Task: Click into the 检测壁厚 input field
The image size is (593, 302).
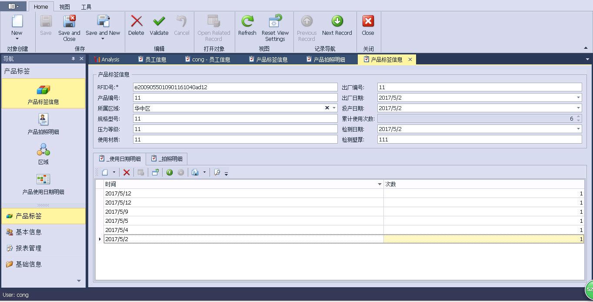Action: pyautogui.click(x=480, y=139)
